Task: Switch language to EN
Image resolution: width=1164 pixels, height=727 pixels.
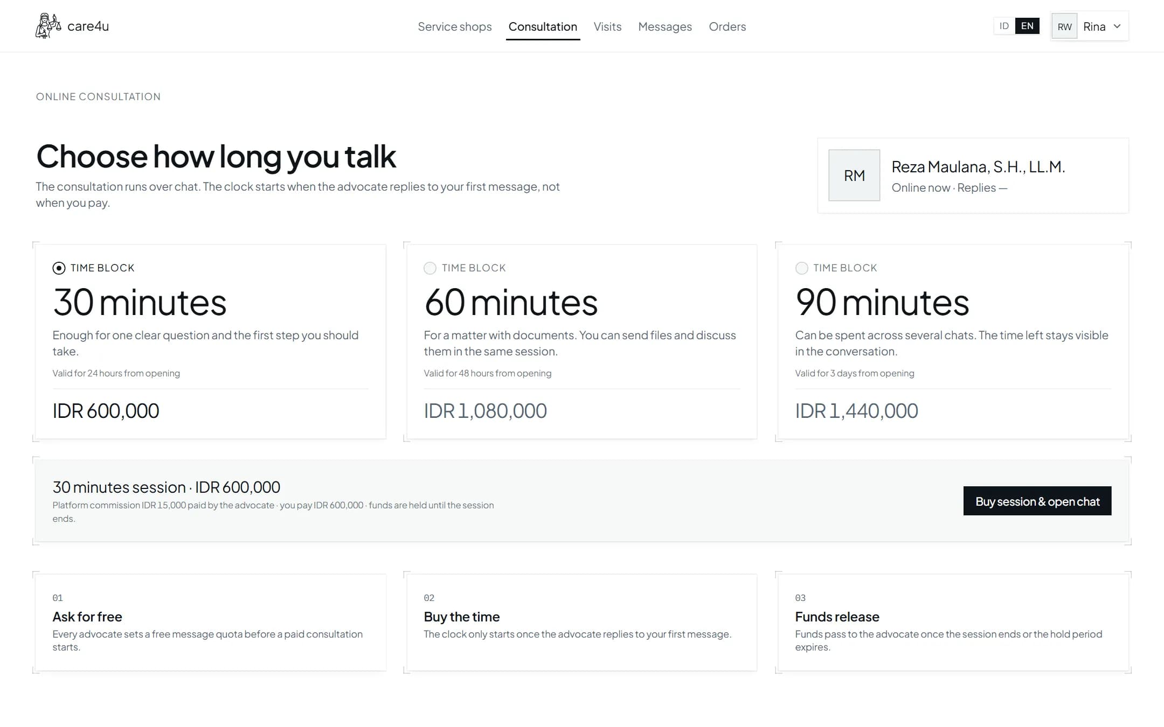Action: [1027, 26]
